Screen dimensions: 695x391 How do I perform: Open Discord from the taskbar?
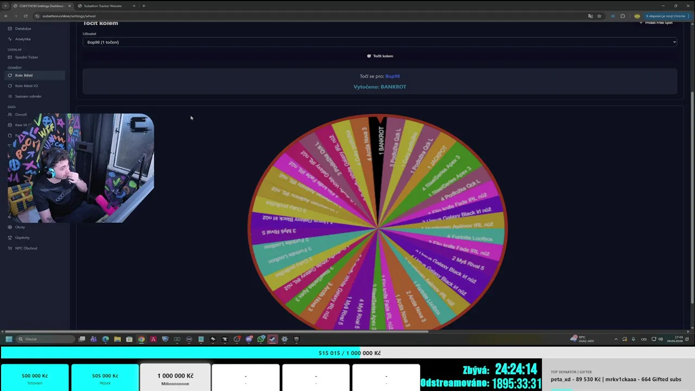pyautogui.click(x=249, y=339)
